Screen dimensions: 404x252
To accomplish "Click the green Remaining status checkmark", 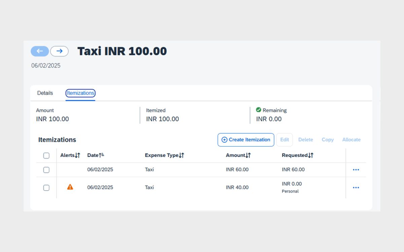I will point(259,110).
